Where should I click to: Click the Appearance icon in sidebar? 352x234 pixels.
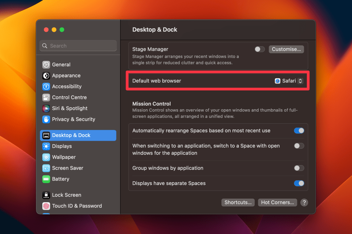click(x=46, y=76)
